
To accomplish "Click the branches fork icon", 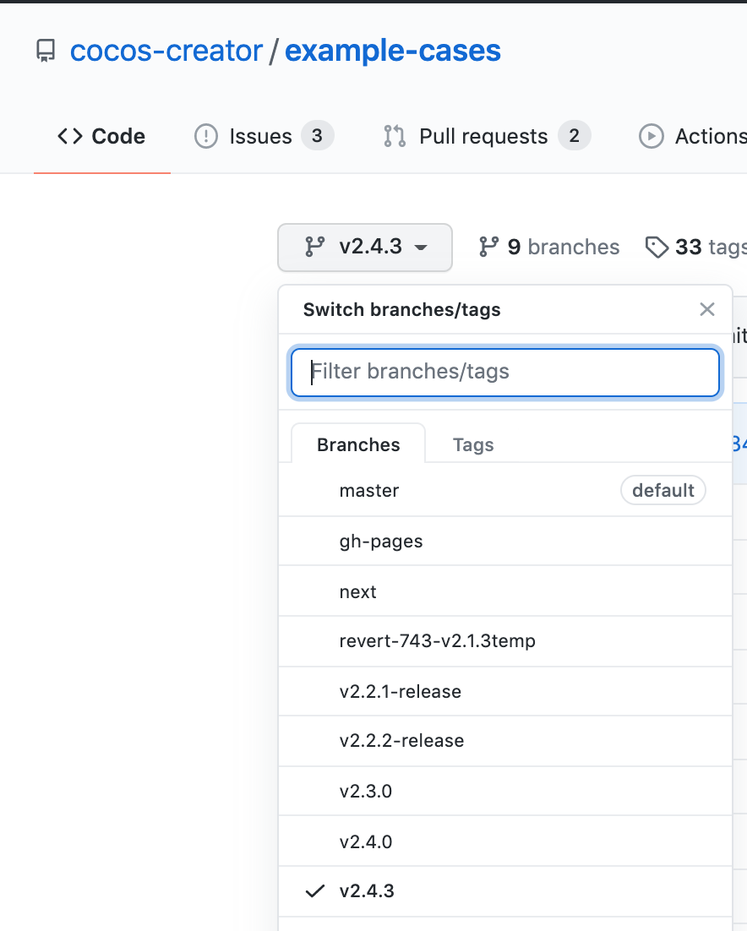I will coord(488,247).
